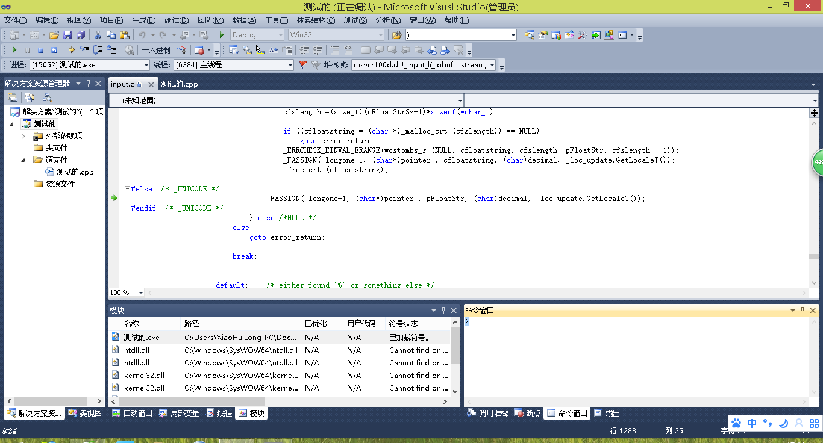Pin the 解决方案资源管理器 panel
Viewport: 823px width, 443px height.
click(88, 83)
